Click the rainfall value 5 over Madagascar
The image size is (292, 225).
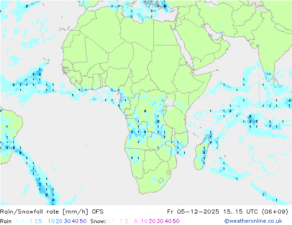tap(204, 152)
